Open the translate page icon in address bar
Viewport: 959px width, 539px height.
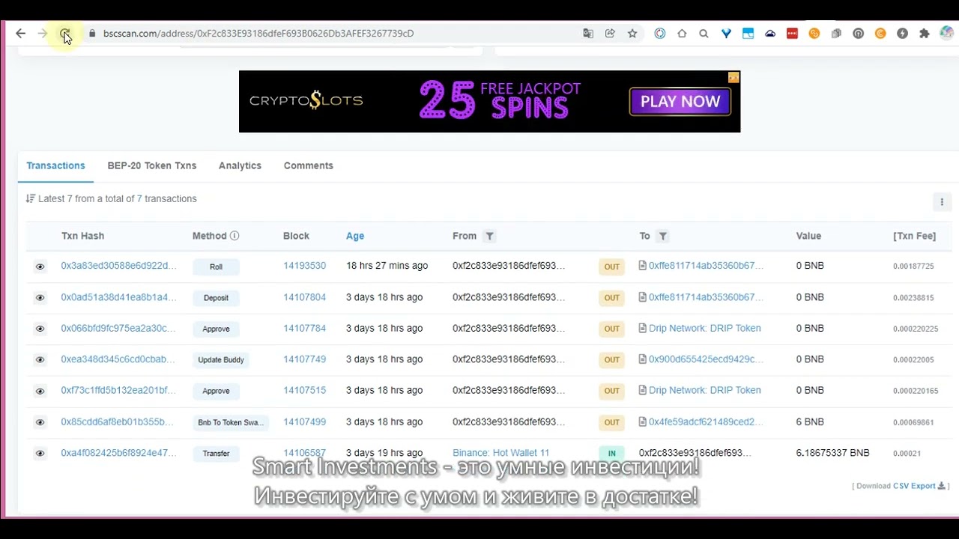tap(588, 33)
